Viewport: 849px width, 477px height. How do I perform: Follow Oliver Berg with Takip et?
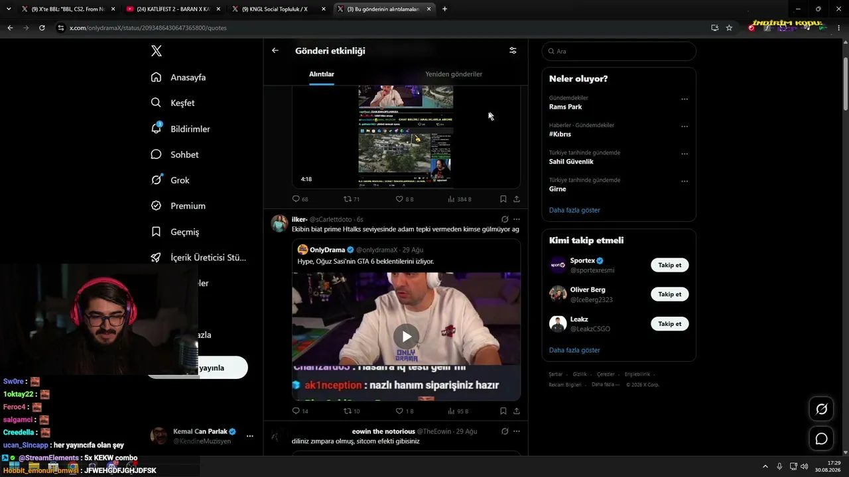click(670, 294)
